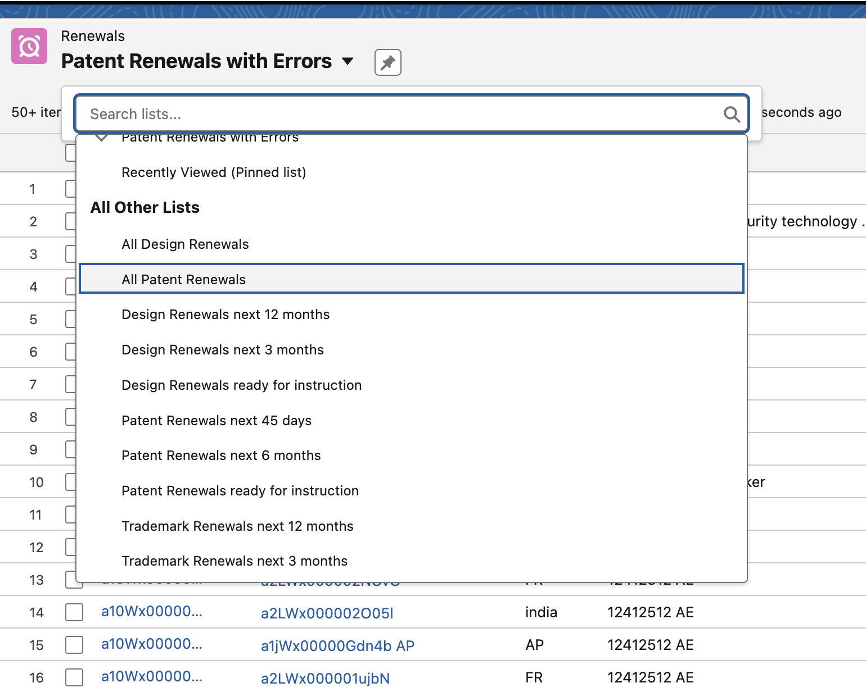Choose All Design Renewals list
The height and width of the screenshot is (692, 866).
click(185, 244)
